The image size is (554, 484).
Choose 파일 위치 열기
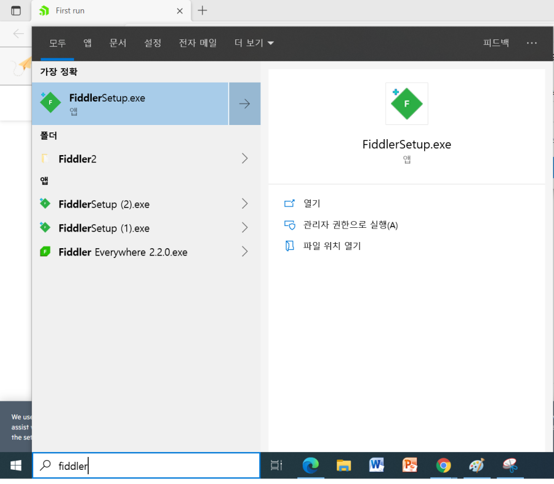(x=332, y=246)
